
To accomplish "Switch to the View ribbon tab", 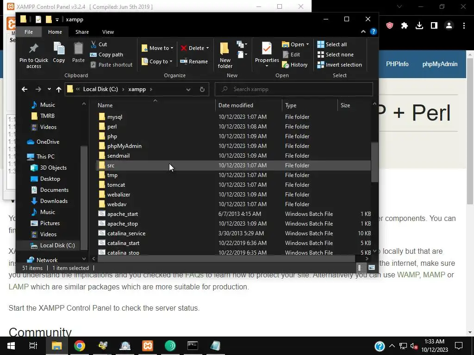I will point(108,32).
